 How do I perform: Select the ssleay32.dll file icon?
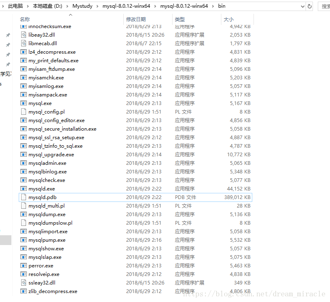tap(24, 282)
